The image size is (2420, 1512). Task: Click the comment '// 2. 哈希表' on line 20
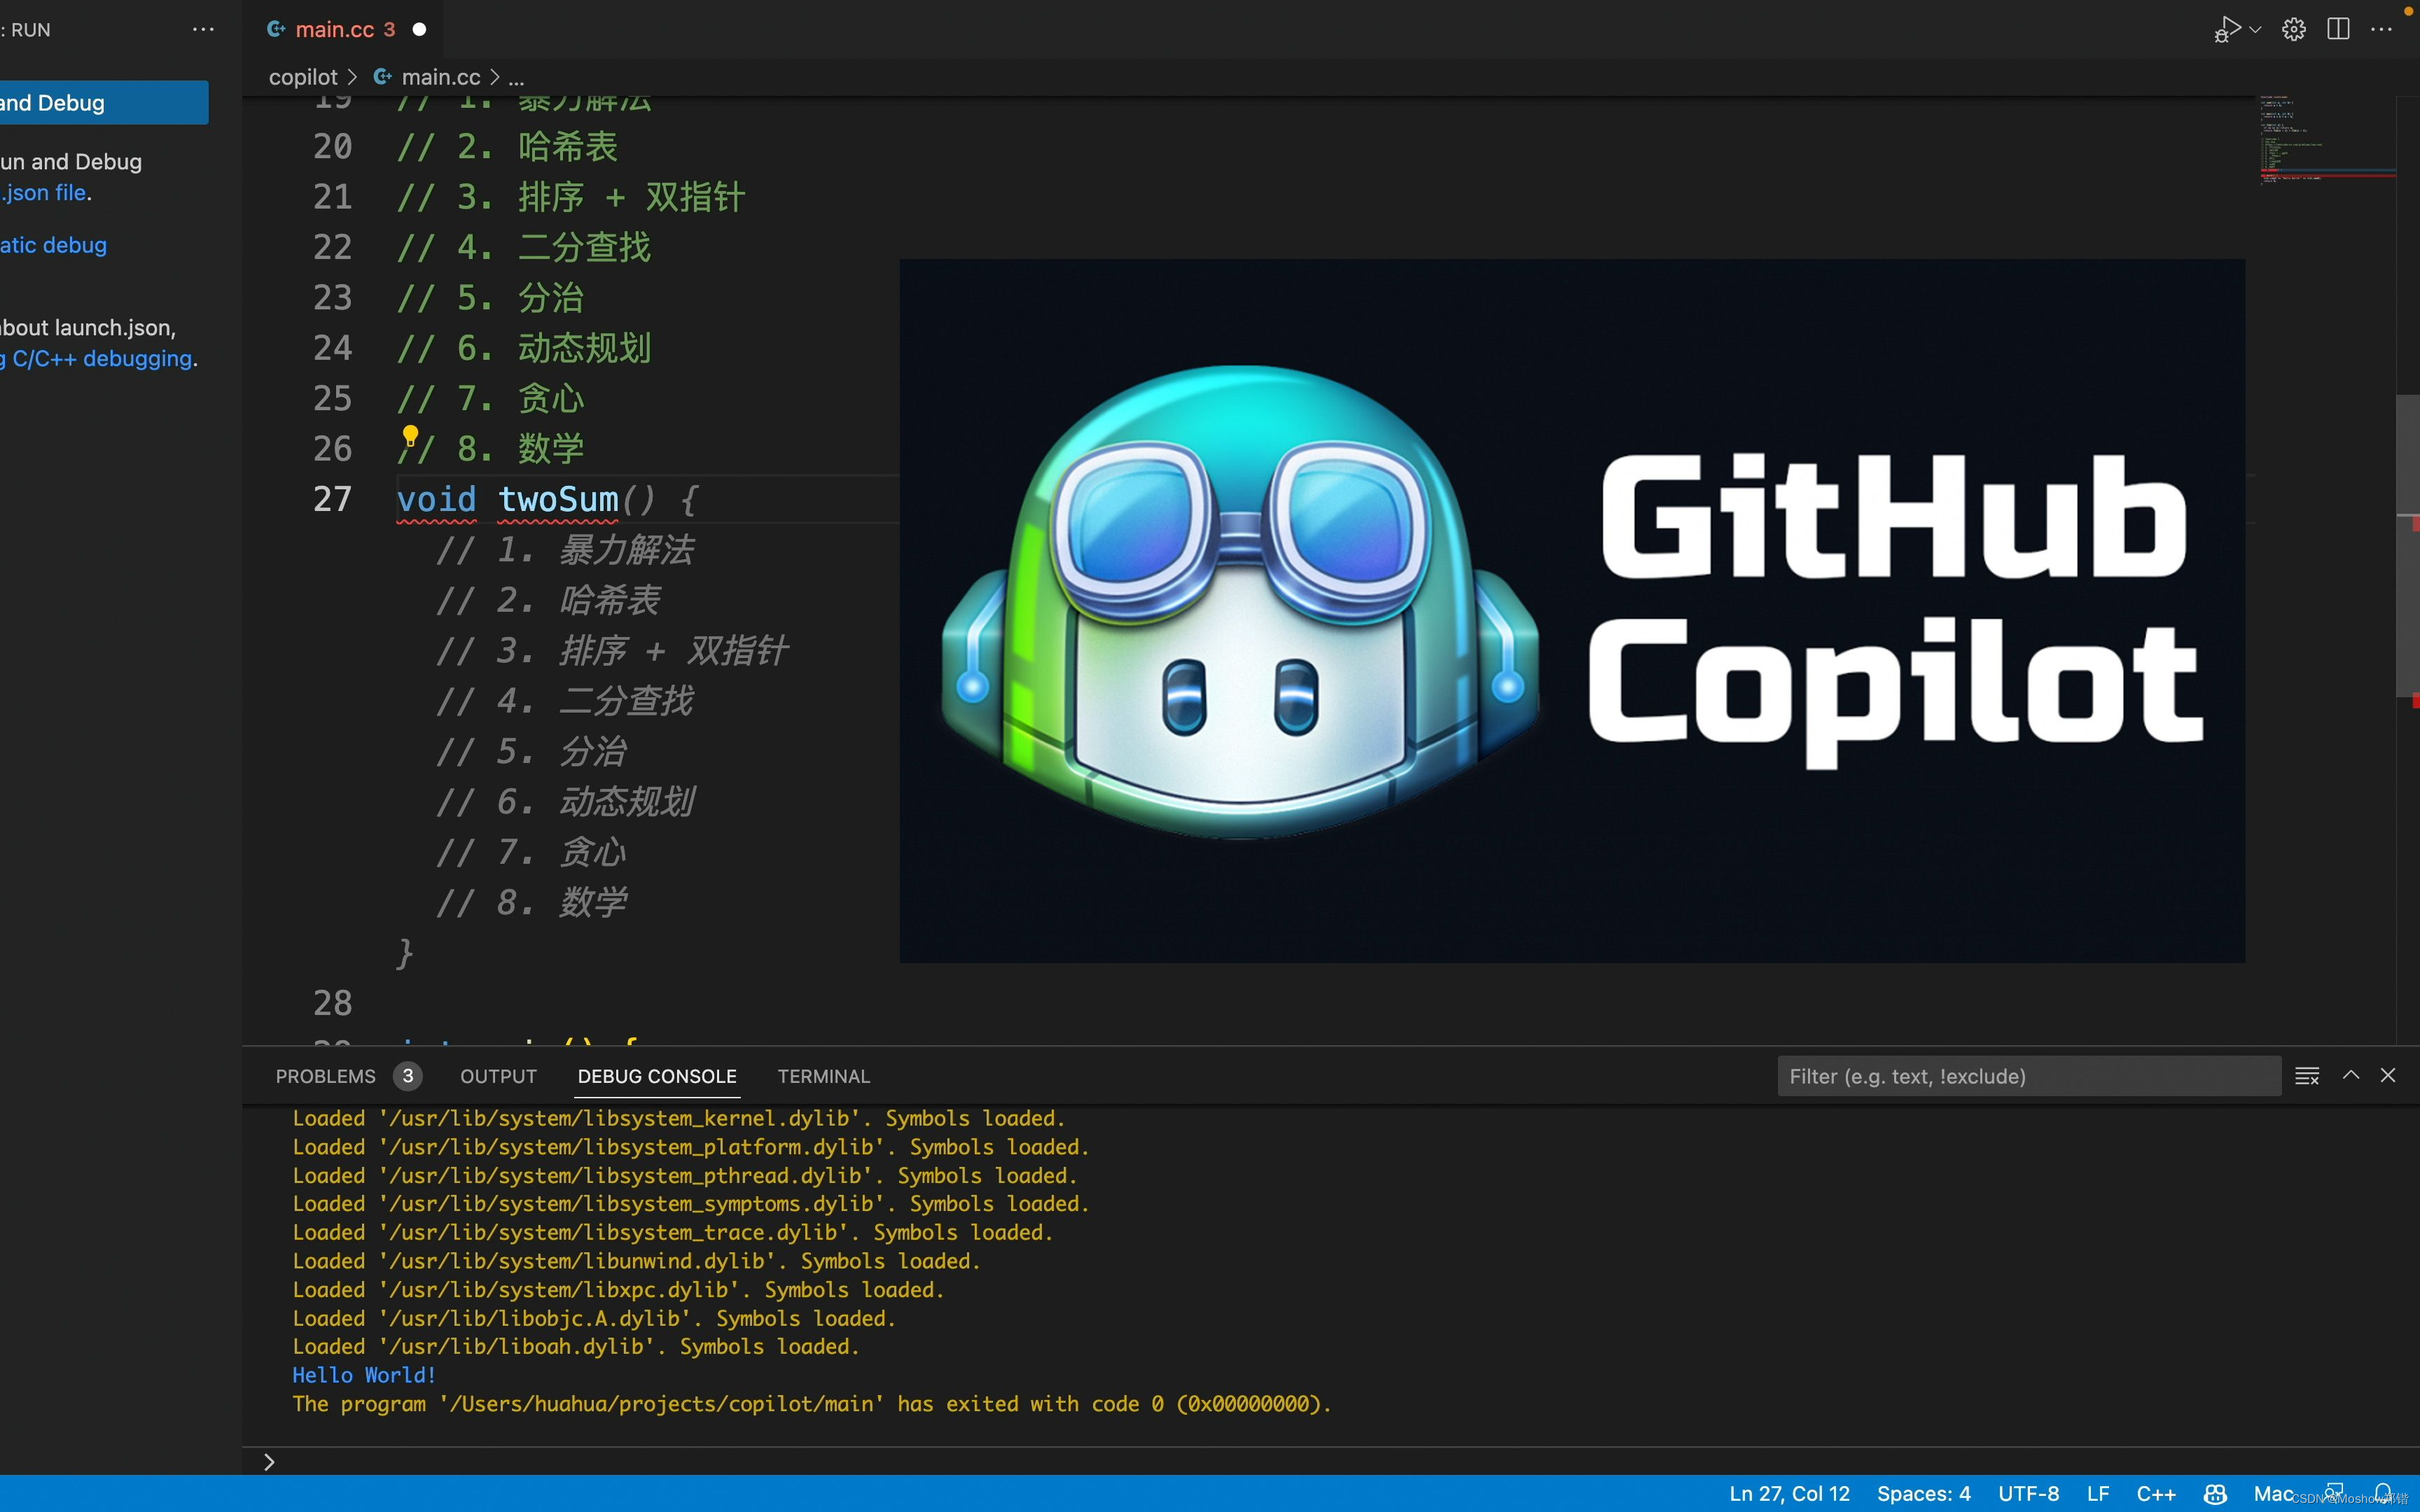(x=508, y=146)
